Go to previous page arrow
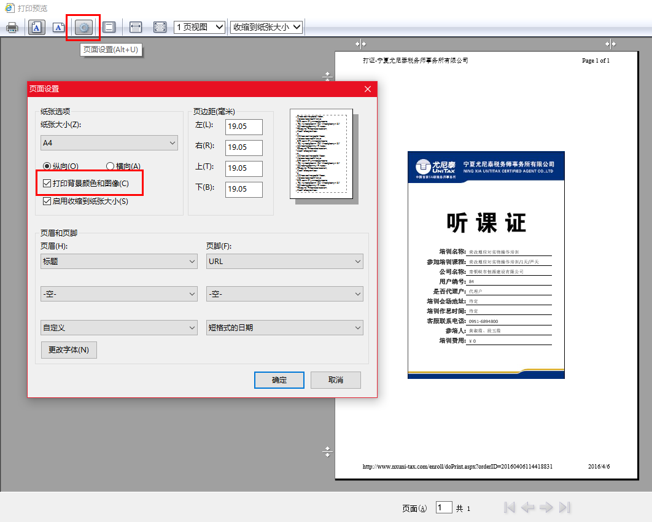 [527, 507]
